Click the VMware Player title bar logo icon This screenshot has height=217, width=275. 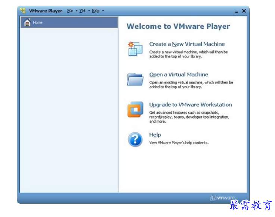tap(23, 10)
